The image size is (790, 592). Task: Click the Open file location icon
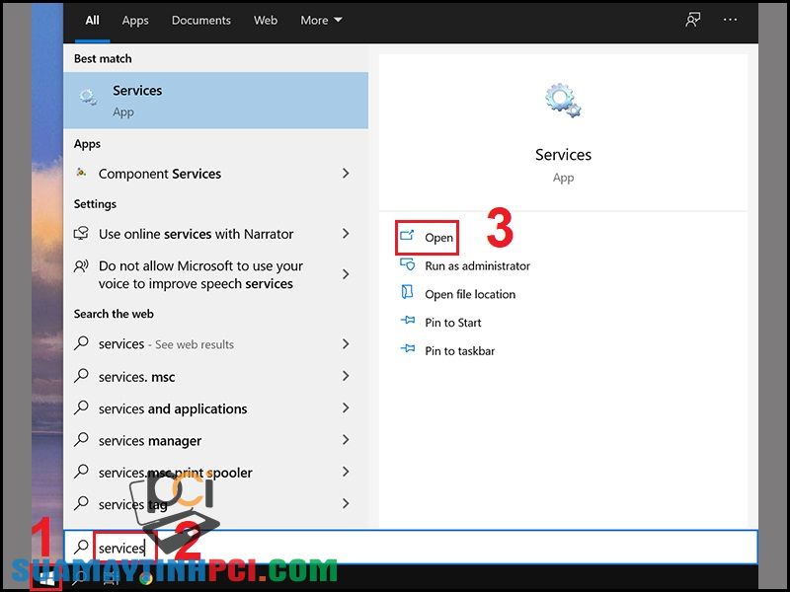click(x=407, y=292)
